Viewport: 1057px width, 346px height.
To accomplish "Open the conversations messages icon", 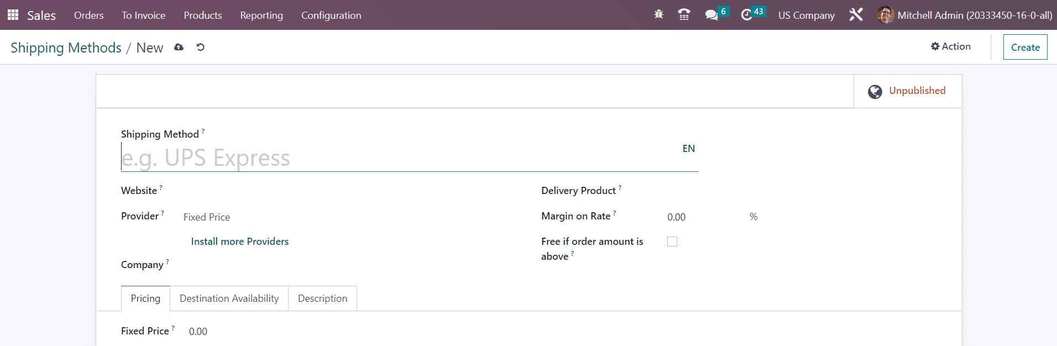I will 711,15.
